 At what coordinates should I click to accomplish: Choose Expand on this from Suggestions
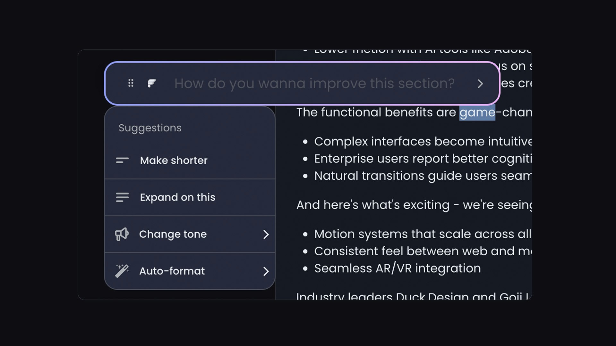point(177,197)
